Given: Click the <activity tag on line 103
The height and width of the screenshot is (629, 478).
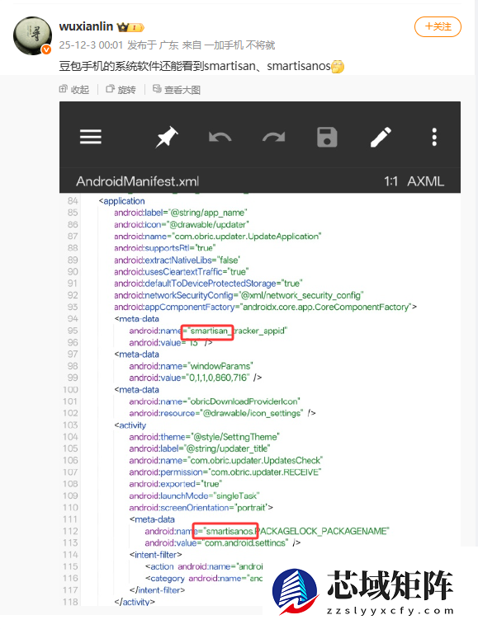Looking at the screenshot, I should click(130, 425).
